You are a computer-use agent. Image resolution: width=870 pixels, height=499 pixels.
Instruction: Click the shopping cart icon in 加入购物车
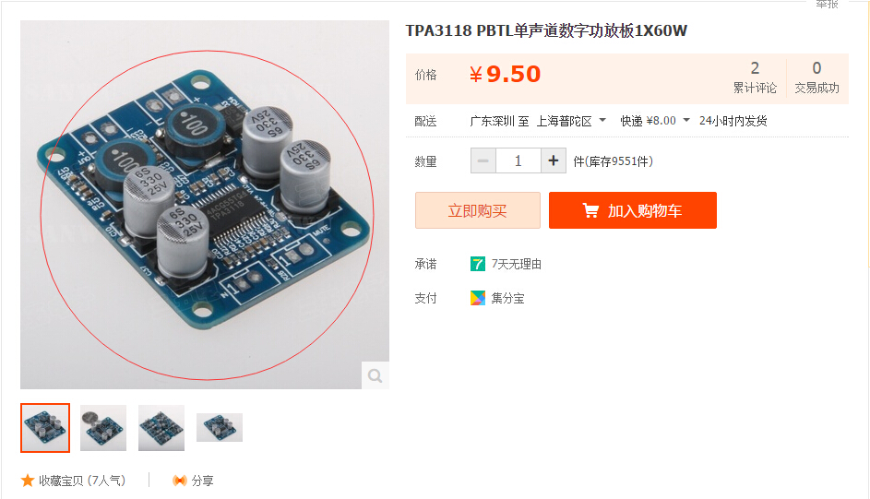point(590,210)
